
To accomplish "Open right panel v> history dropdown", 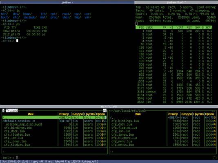I will click(x=214, y=111).
